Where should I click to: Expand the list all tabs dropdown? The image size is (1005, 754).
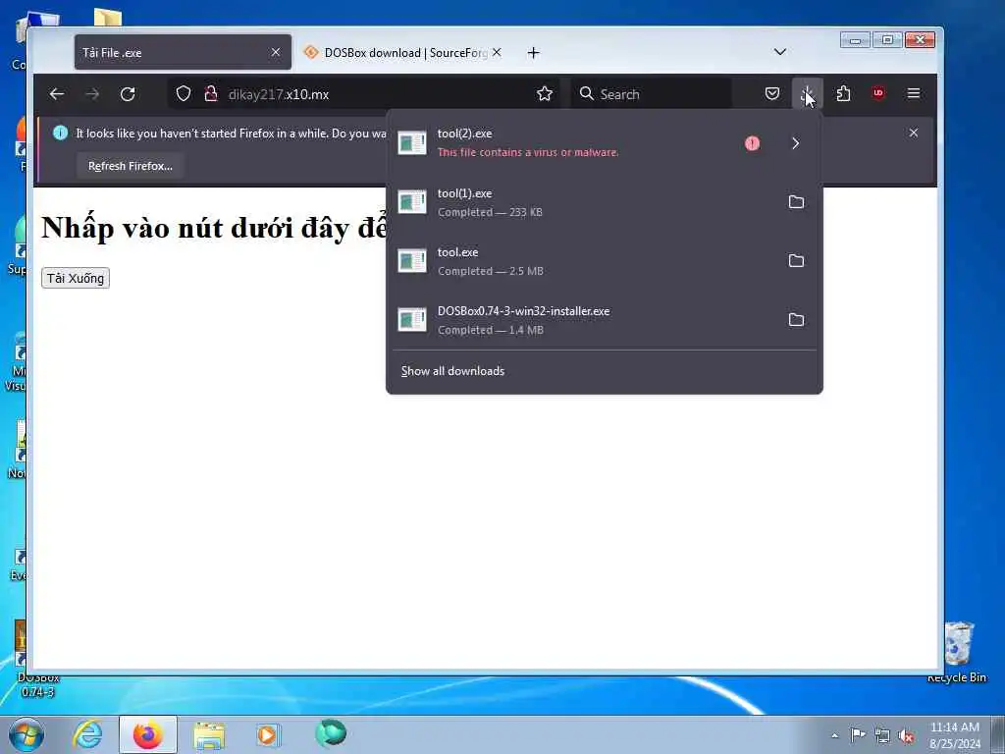pyautogui.click(x=780, y=52)
